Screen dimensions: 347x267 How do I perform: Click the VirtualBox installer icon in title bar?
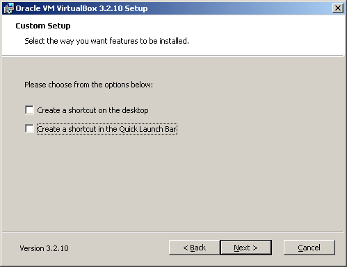coord(9,8)
